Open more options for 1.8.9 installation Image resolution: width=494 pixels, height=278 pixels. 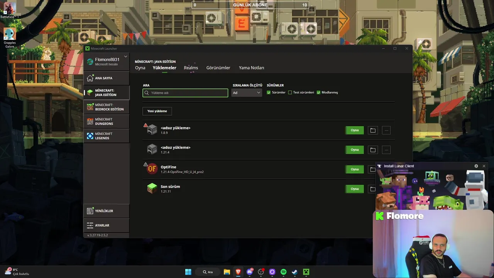[386, 131]
